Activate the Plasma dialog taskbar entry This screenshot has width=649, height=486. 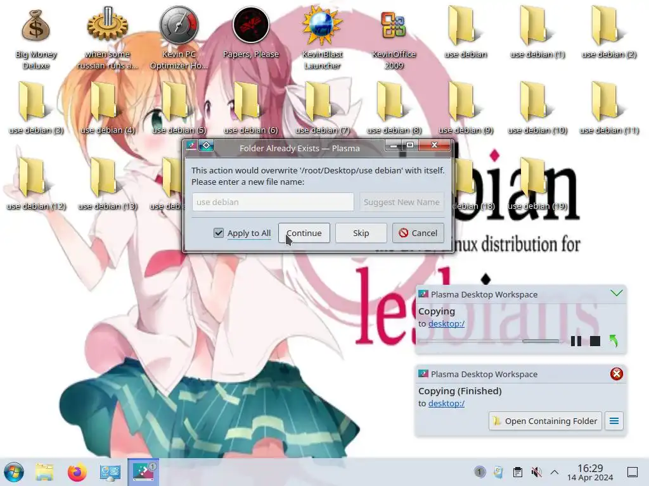(143, 472)
